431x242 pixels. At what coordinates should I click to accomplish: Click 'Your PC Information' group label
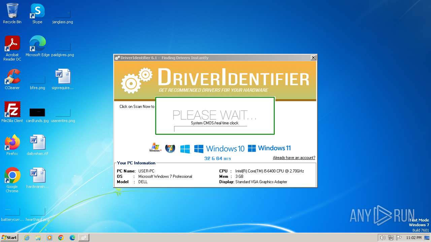pos(136,163)
